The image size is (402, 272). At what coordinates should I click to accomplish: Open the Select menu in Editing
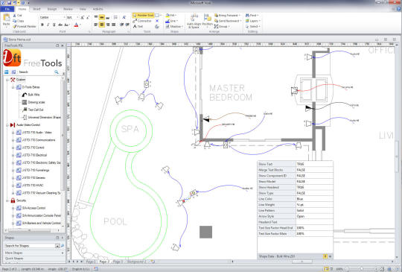(253, 26)
